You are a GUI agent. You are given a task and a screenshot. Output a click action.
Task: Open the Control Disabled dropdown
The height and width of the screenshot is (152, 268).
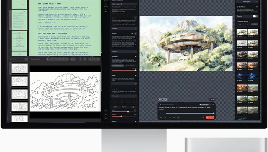(x=124, y=51)
